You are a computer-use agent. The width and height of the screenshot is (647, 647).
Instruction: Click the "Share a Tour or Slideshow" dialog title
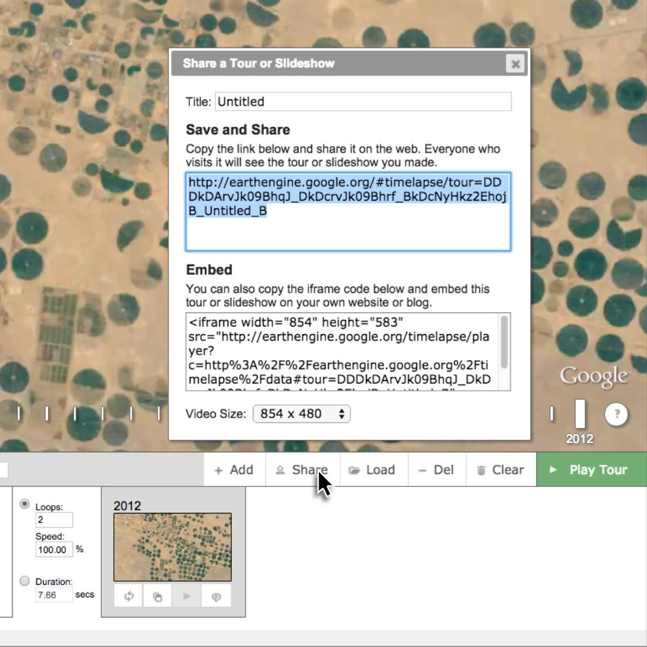point(259,63)
